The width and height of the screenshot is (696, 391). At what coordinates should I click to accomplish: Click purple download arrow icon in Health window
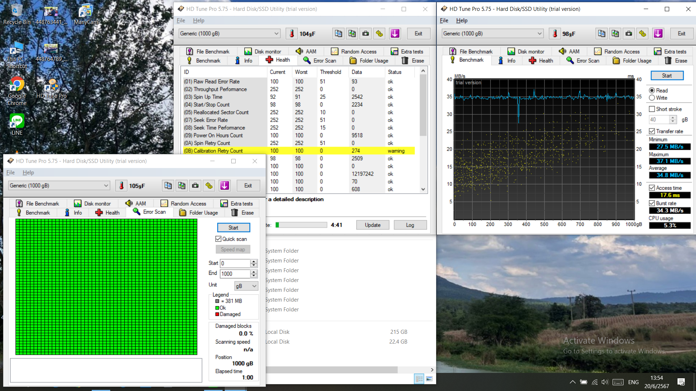click(395, 34)
